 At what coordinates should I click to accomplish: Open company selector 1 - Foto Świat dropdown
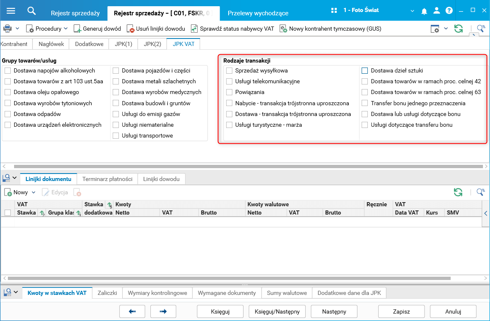click(x=412, y=11)
